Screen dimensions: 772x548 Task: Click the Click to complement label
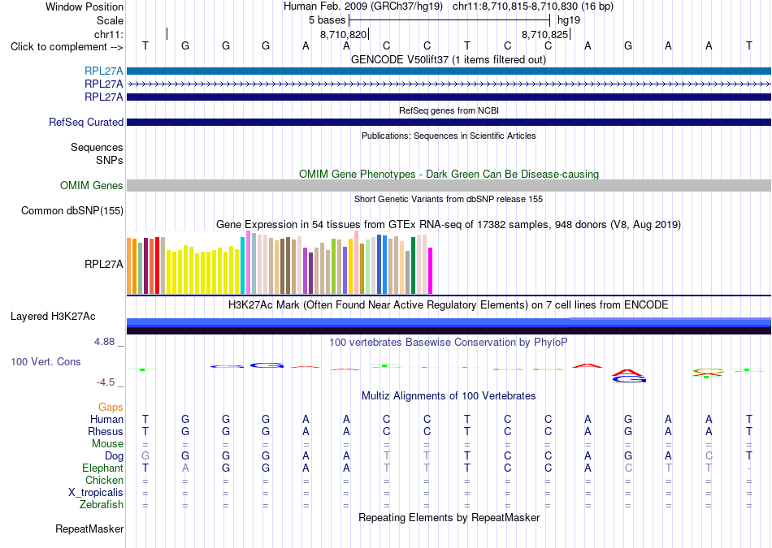(67, 47)
